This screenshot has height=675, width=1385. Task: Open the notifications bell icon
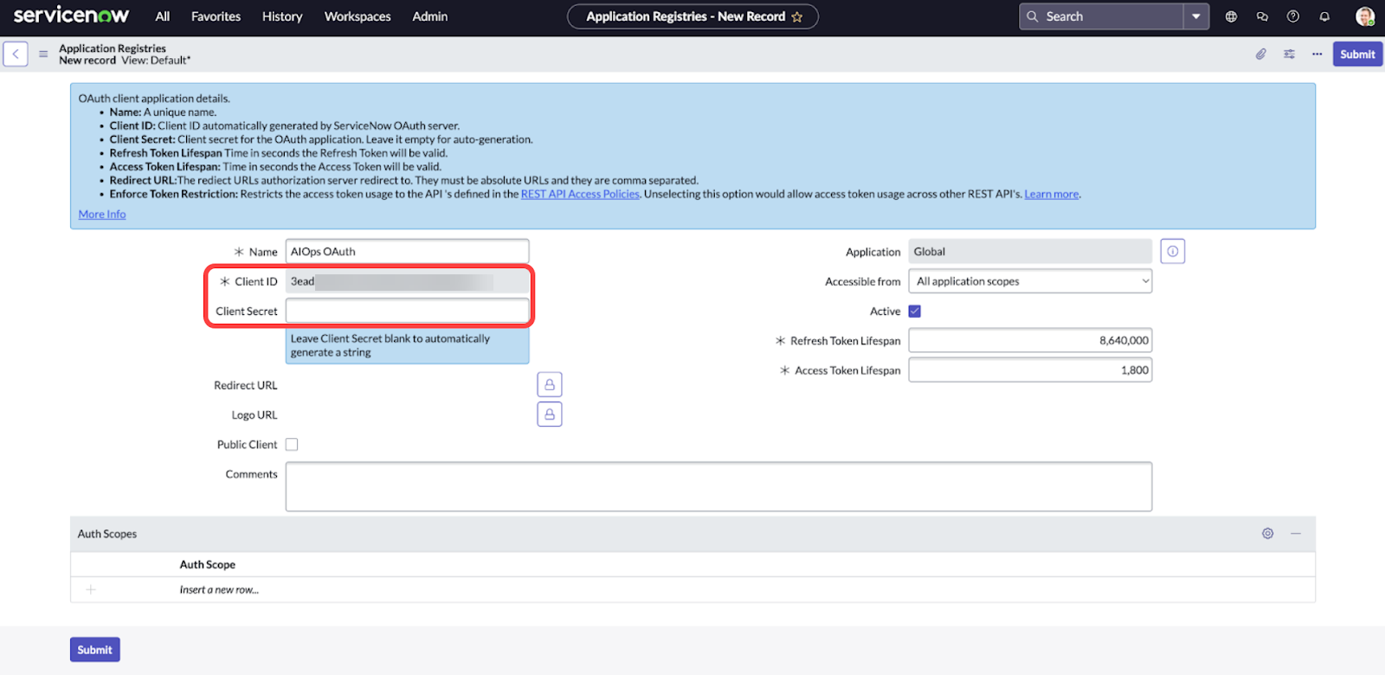(1324, 16)
